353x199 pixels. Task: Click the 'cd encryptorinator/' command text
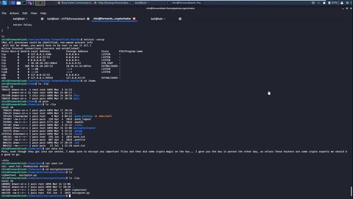coord(60,169)
